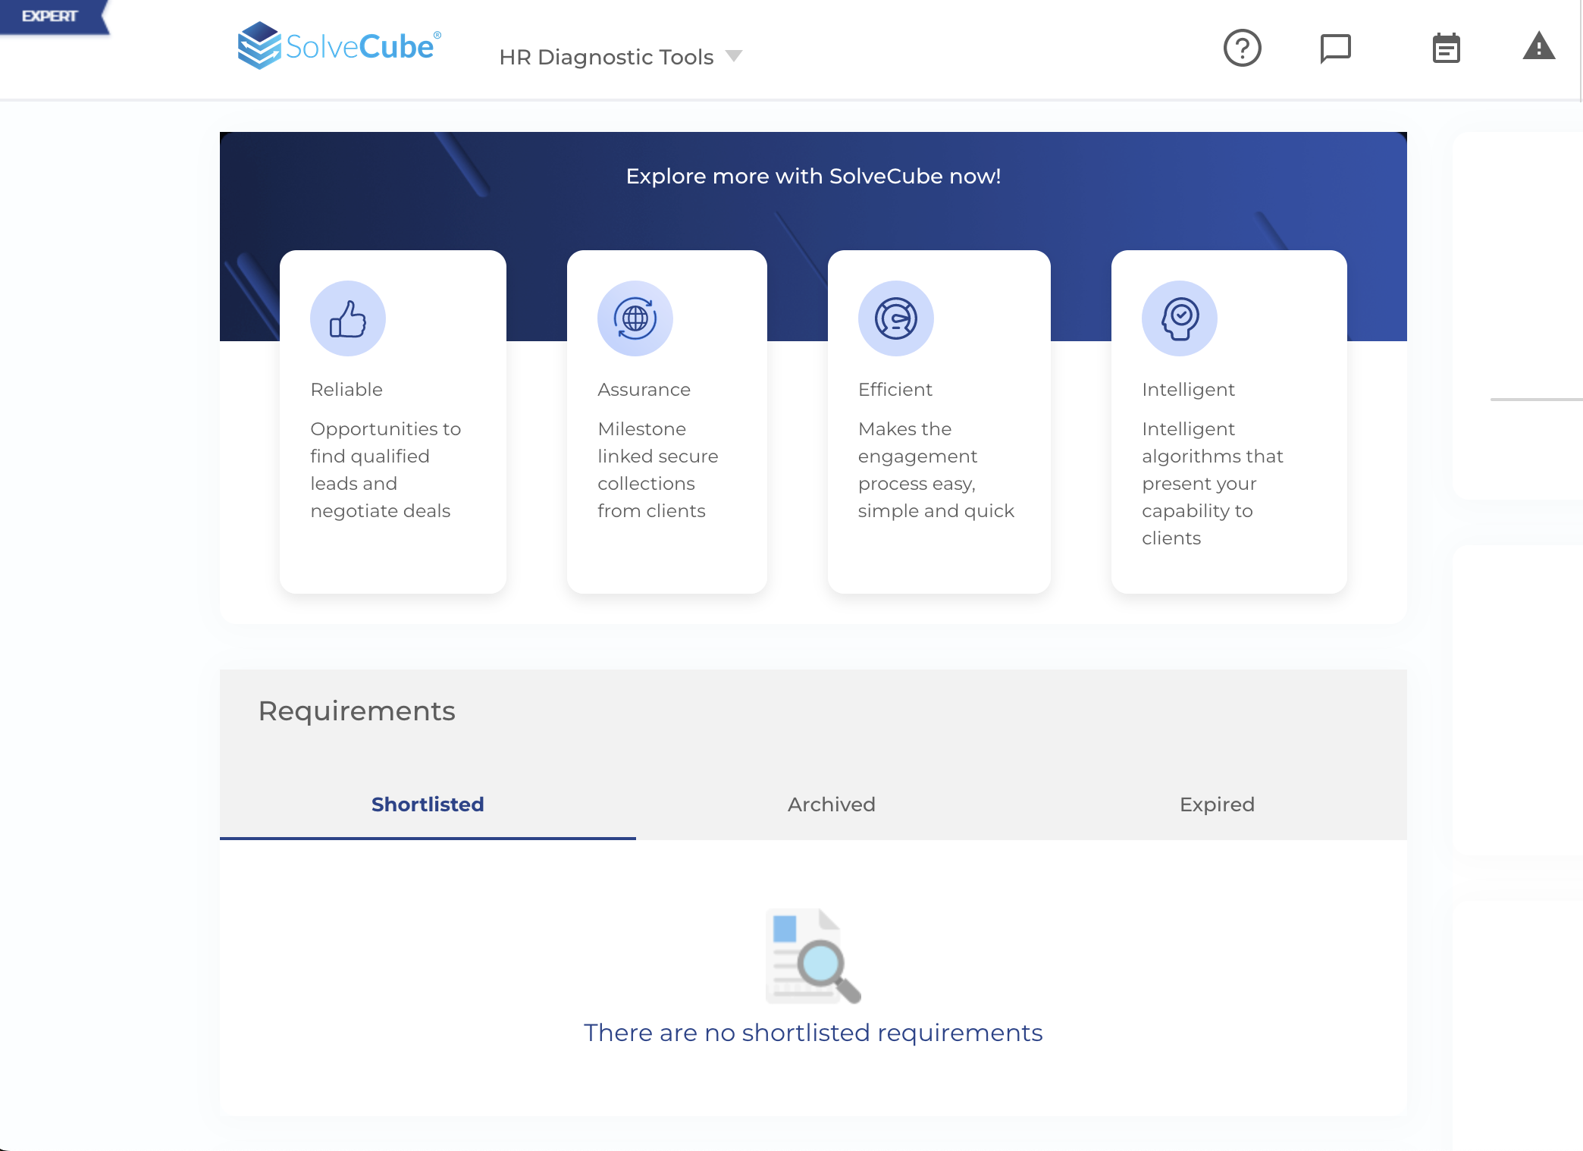Click the Requirements section heading
This screenshot has height=1151, width=1583.
coord(356,711)
